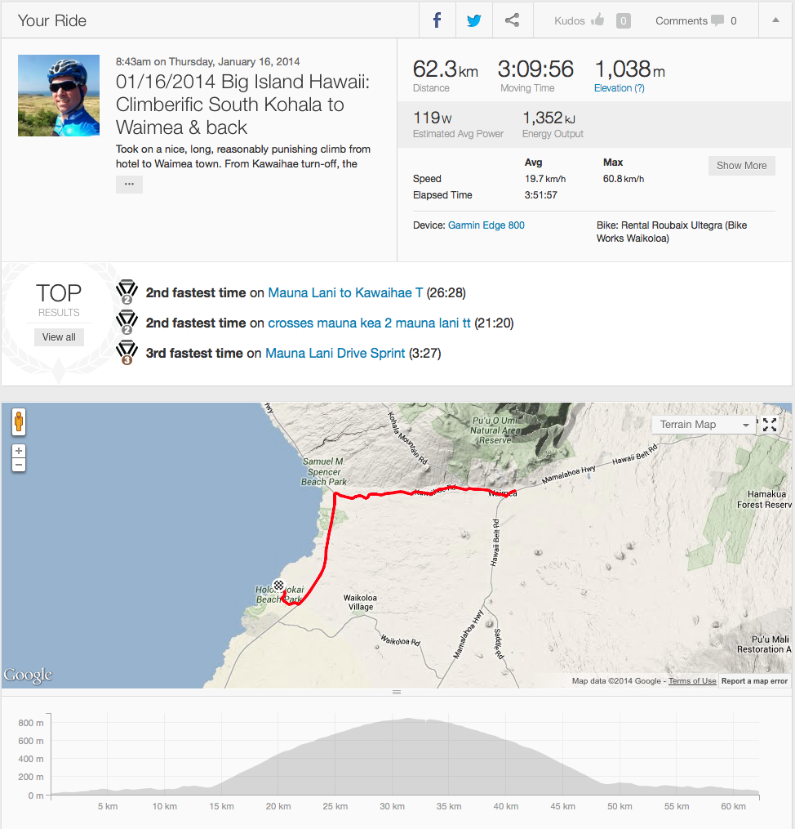Zoom in on the map
Image resolution: width=795 pixels, height=829 pixels.
[x=19, y=451]
